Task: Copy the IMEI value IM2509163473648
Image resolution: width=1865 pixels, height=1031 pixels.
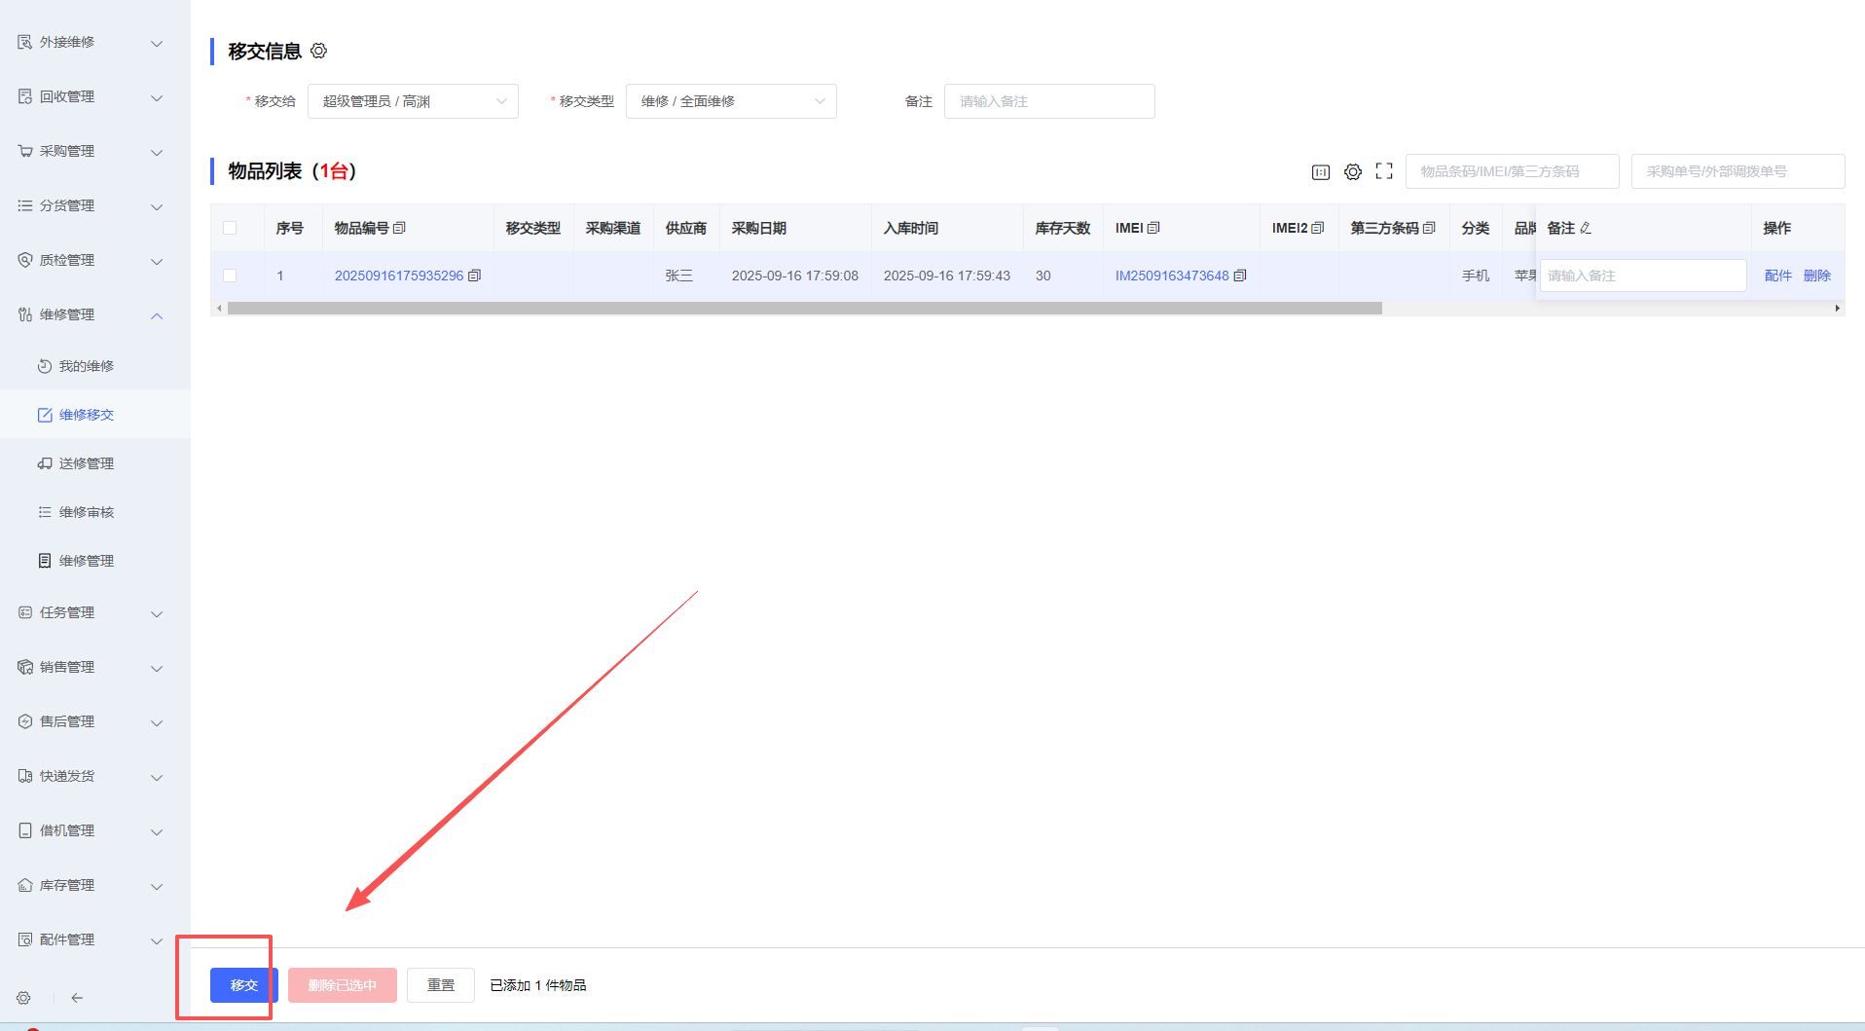Action: click(1240, 276)
